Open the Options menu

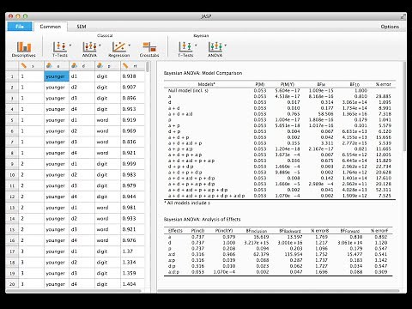pyautogui.click(x=390, y=27)
